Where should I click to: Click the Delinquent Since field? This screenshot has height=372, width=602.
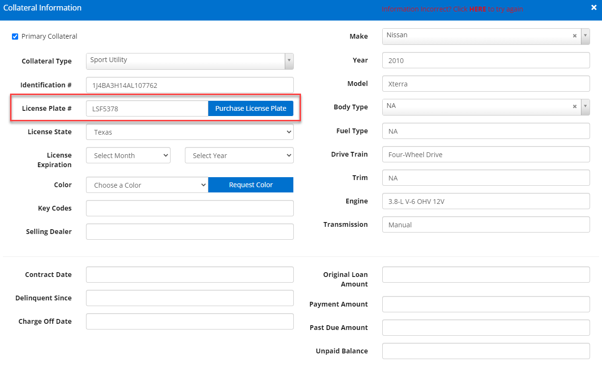click(x=190, y=298)
